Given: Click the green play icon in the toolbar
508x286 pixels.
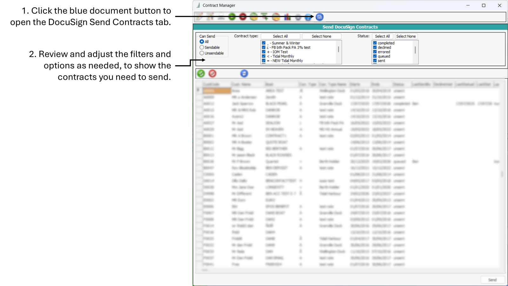Looking at the screenshot, I should coord(231,17).
